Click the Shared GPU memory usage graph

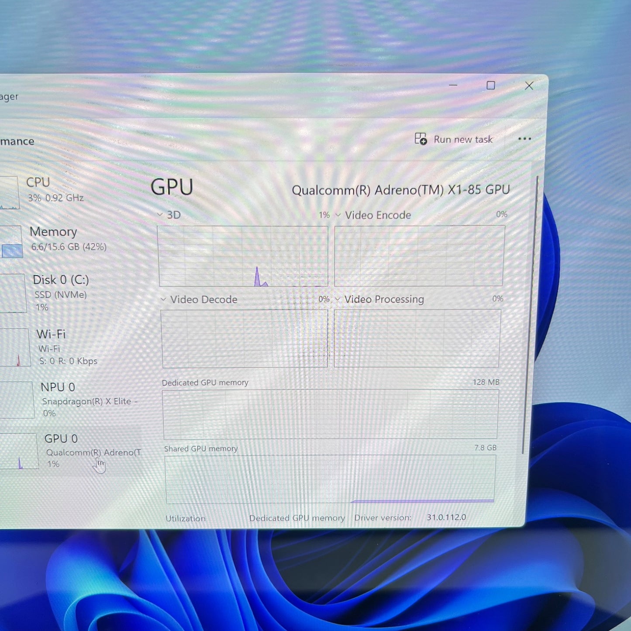tap(330, 478)
